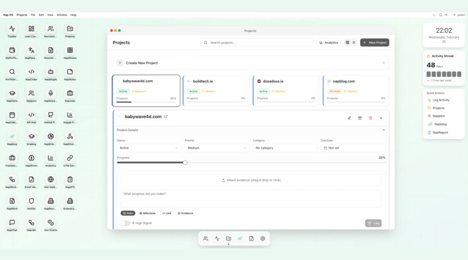The width and height of the screenshot is (468, 260).
Task: Click the New Project button
Action: (374, 43)
